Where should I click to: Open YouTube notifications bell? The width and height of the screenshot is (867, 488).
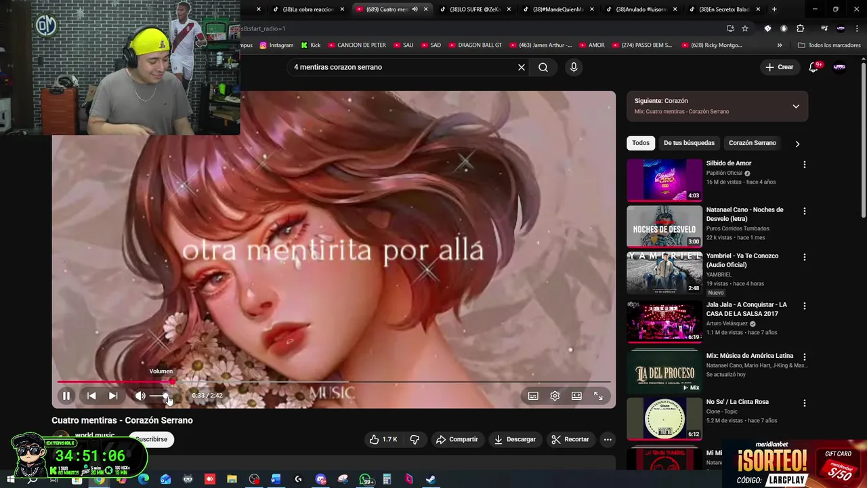point(814,67)
